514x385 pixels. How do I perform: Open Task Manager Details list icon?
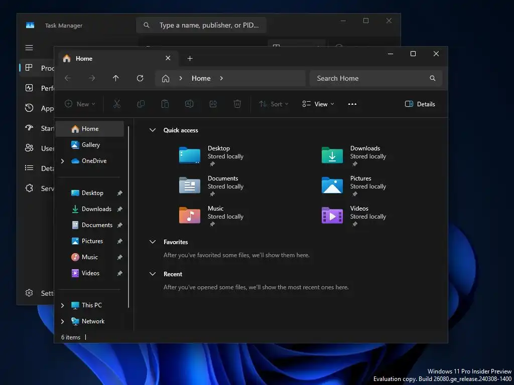[29, 168]
